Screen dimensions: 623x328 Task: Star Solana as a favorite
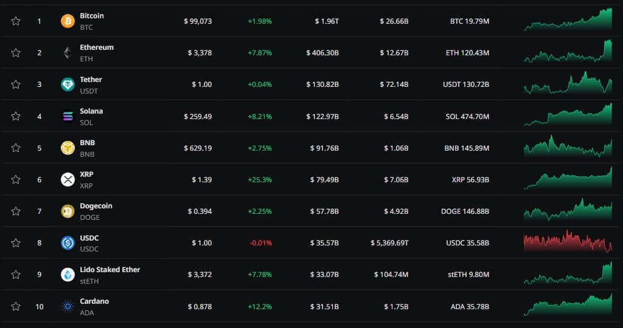point(15,116)
